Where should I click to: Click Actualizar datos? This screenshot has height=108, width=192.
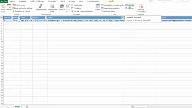tap(108, 11)
